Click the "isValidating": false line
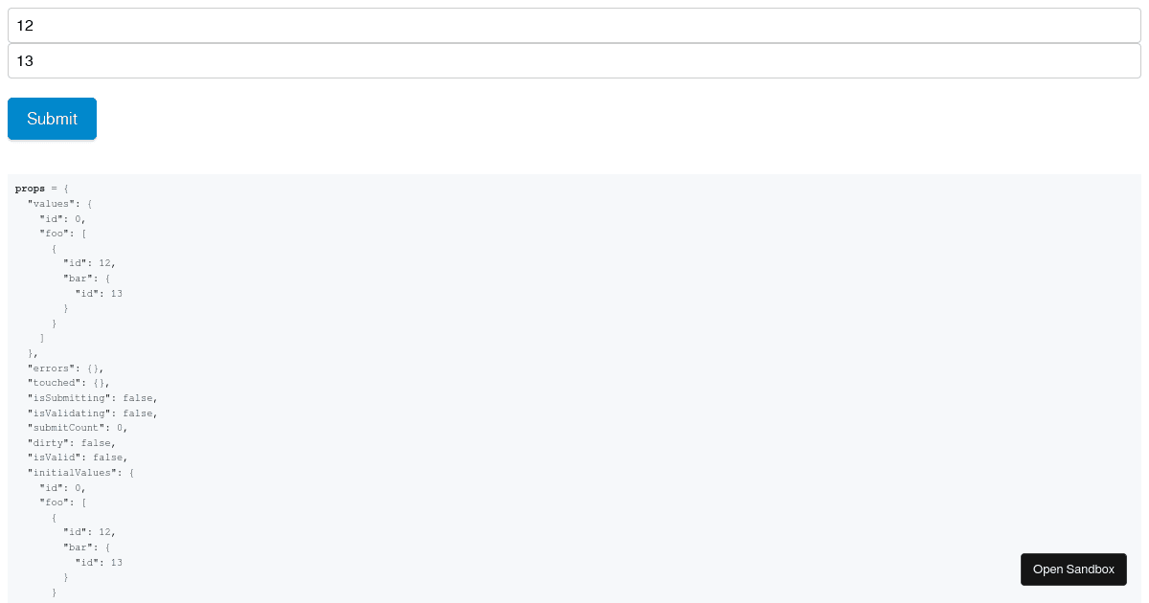 (x=92, y=413)
